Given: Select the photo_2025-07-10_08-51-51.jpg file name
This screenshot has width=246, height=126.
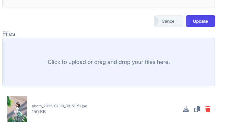Looking at the screenshot, I should click(60, 106).
